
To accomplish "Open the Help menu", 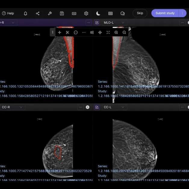I will [8, 13].
